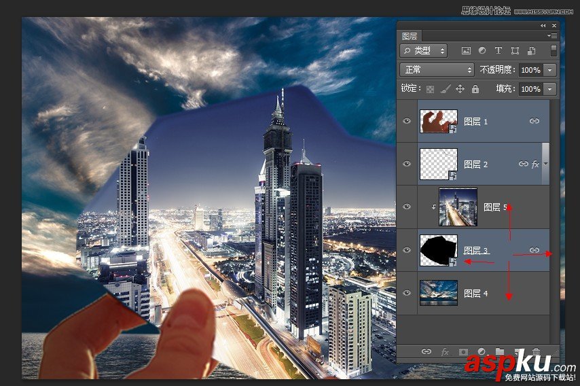The height and width of the screenshot is (386, 580).
Task: Lock position move-arrows icon
Action: 460,89
